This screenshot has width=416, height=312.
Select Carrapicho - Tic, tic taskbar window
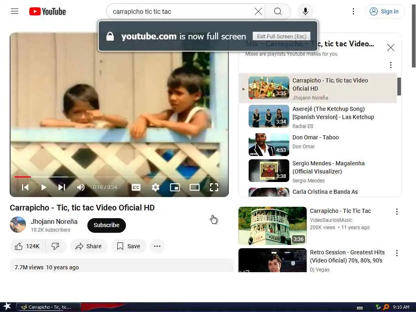(x=48, y=307)
